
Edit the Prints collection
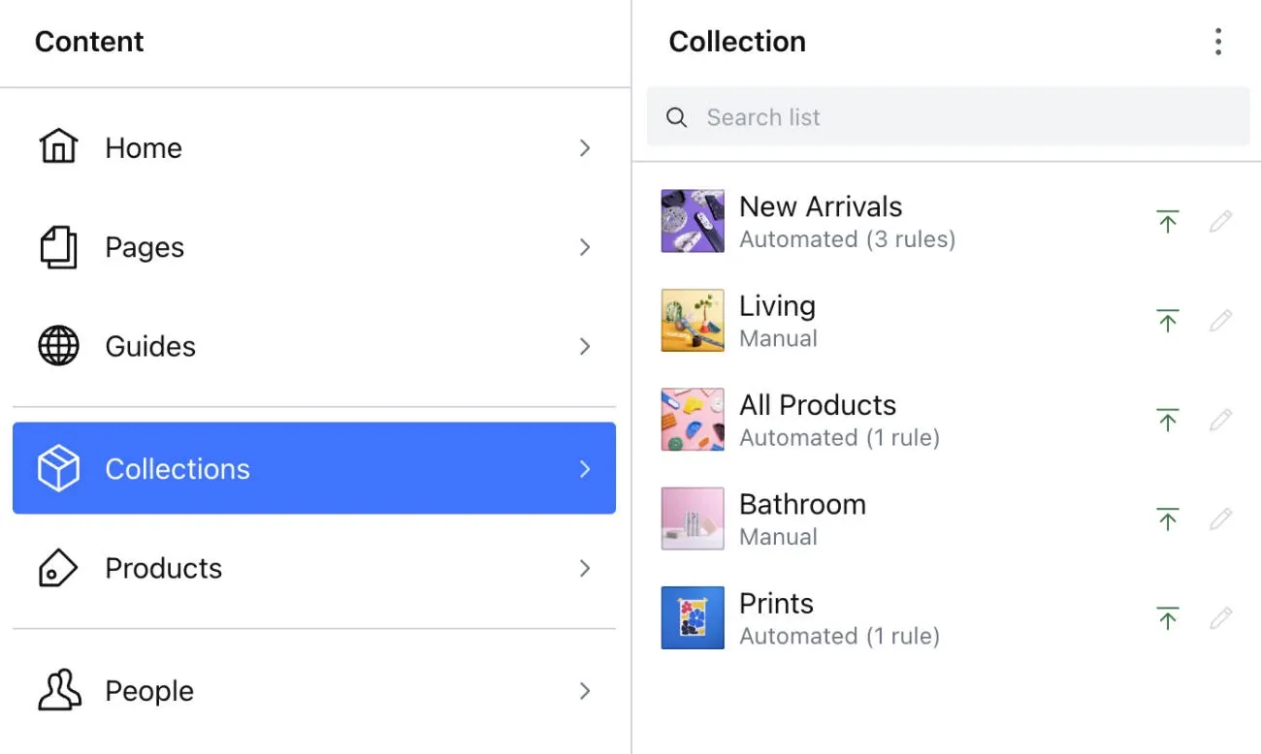(1220, 617)
